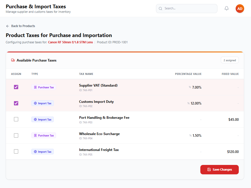
Task: Enable the Wholesale Eco-Surcharge checkbox
Action: coord(16,135)
